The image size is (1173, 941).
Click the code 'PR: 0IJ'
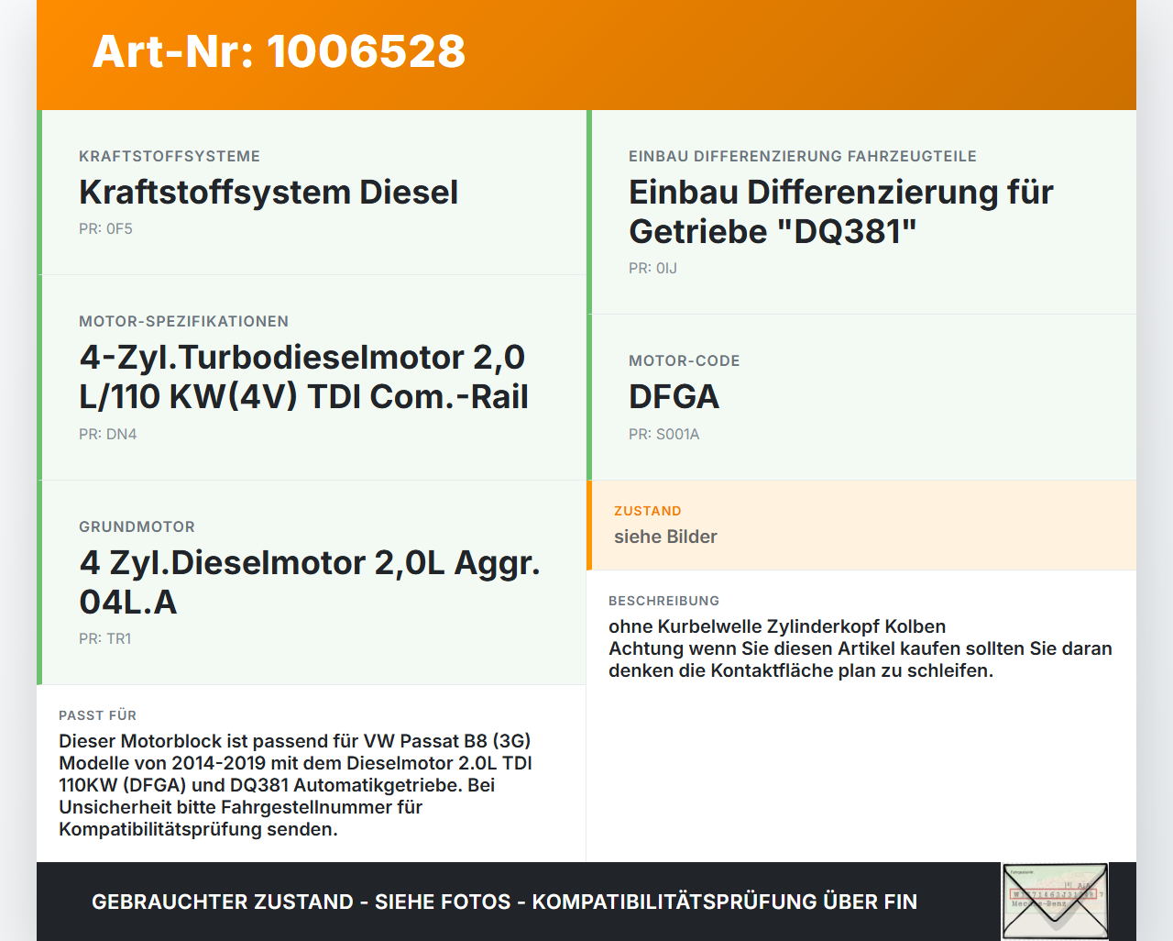click(652, 268)
